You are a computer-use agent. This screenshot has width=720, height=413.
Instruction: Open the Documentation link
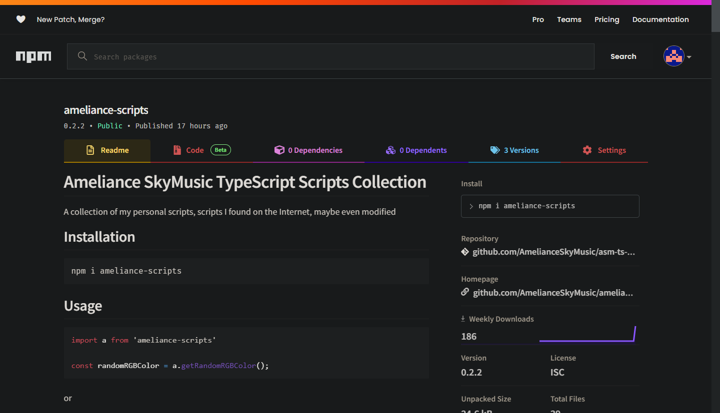(x=660, y=19)
